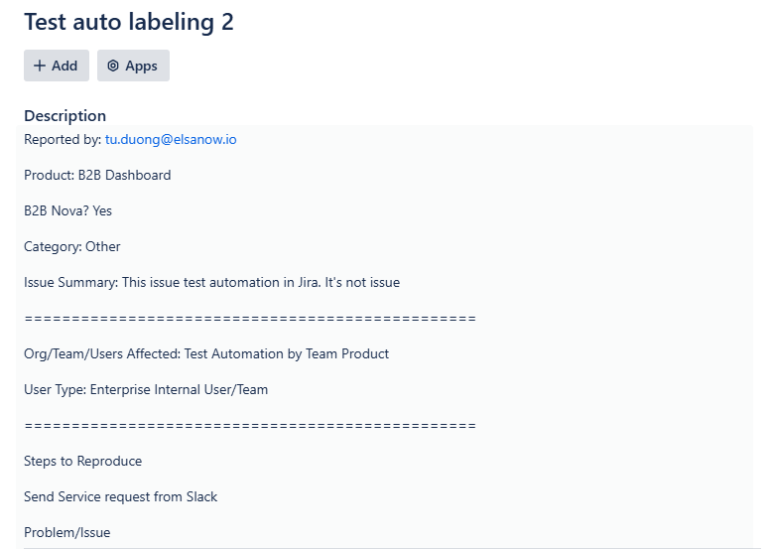Click the 'Problem/Issue' line
The width and height of the screenshot is (772, 549).
(66, 533)
